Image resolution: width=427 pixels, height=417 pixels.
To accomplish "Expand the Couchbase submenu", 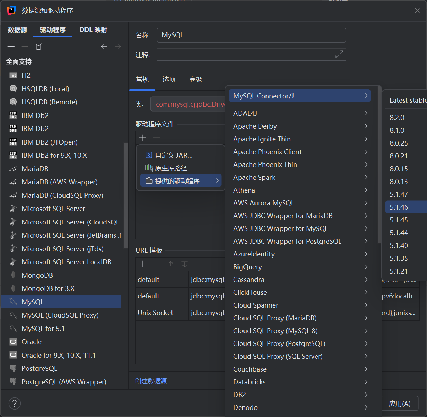I will 300,369.
